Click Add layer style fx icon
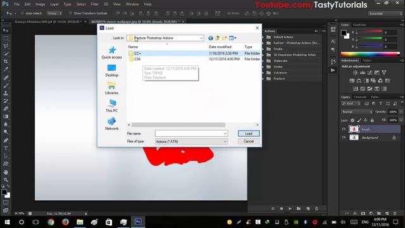Viewport: 405px width, 228px height. [x=355, y=213]
